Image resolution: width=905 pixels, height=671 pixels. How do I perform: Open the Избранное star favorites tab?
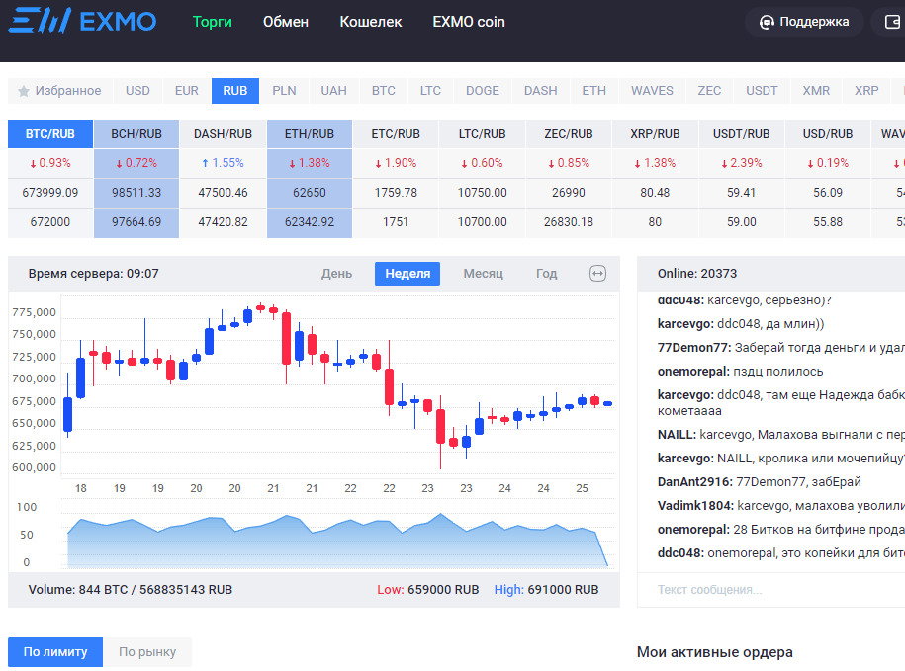(59, 91)
